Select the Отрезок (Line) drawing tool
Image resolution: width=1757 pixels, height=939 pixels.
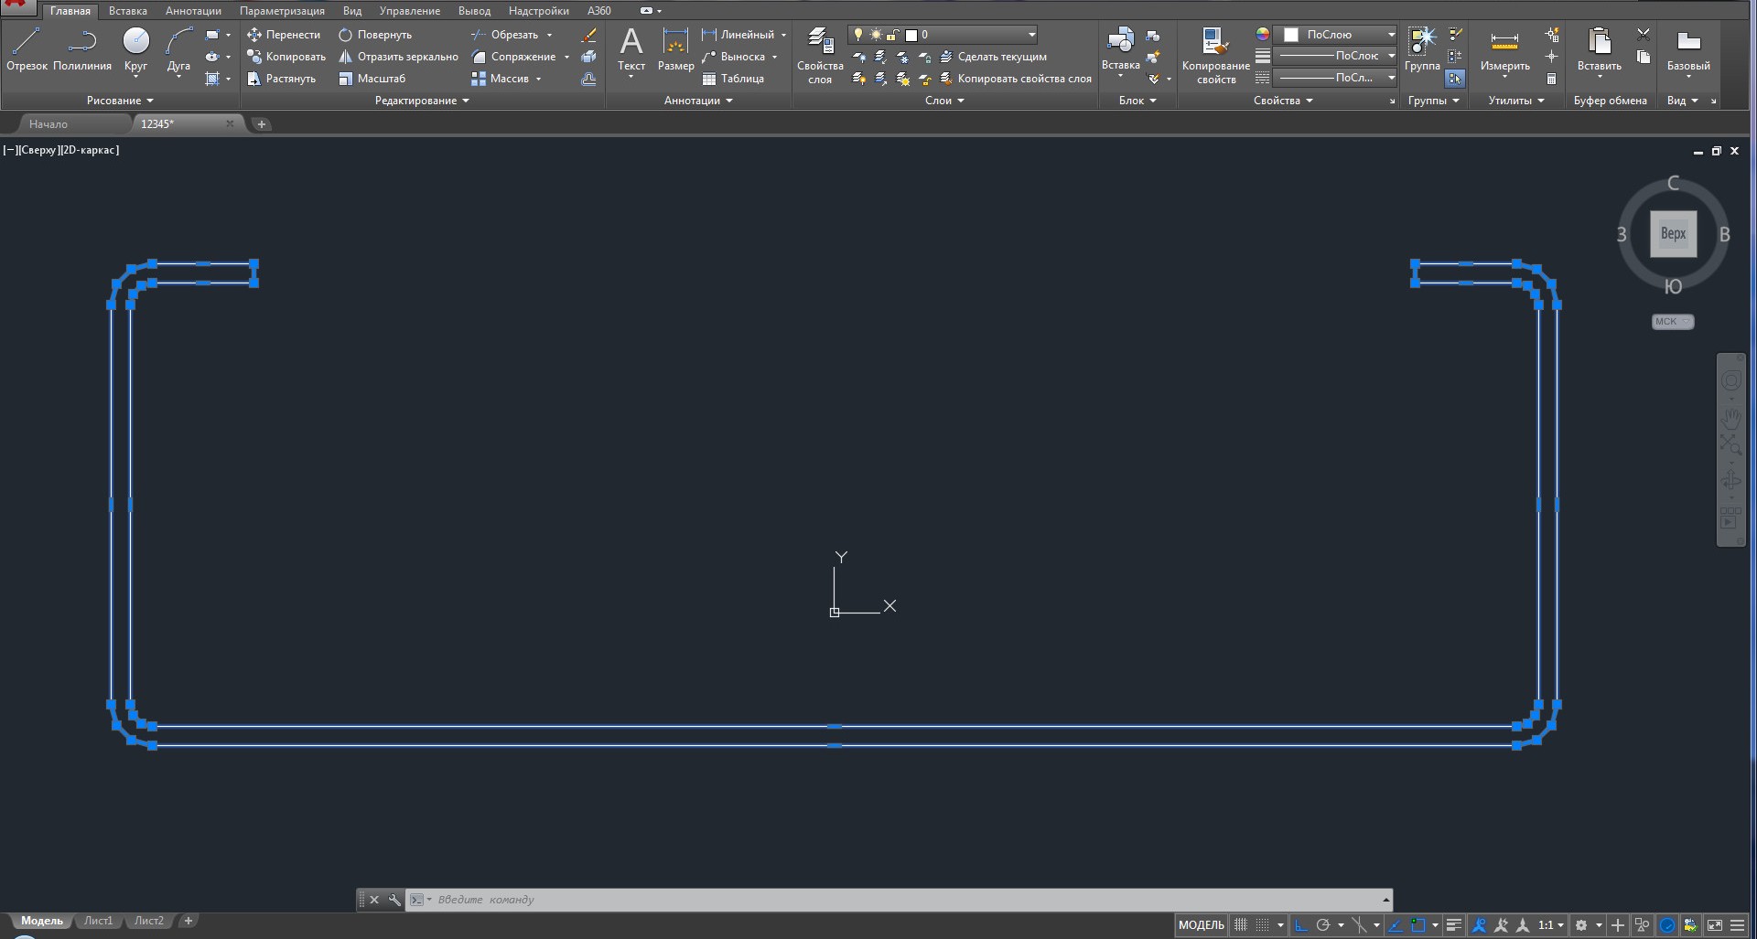point(27,49)
